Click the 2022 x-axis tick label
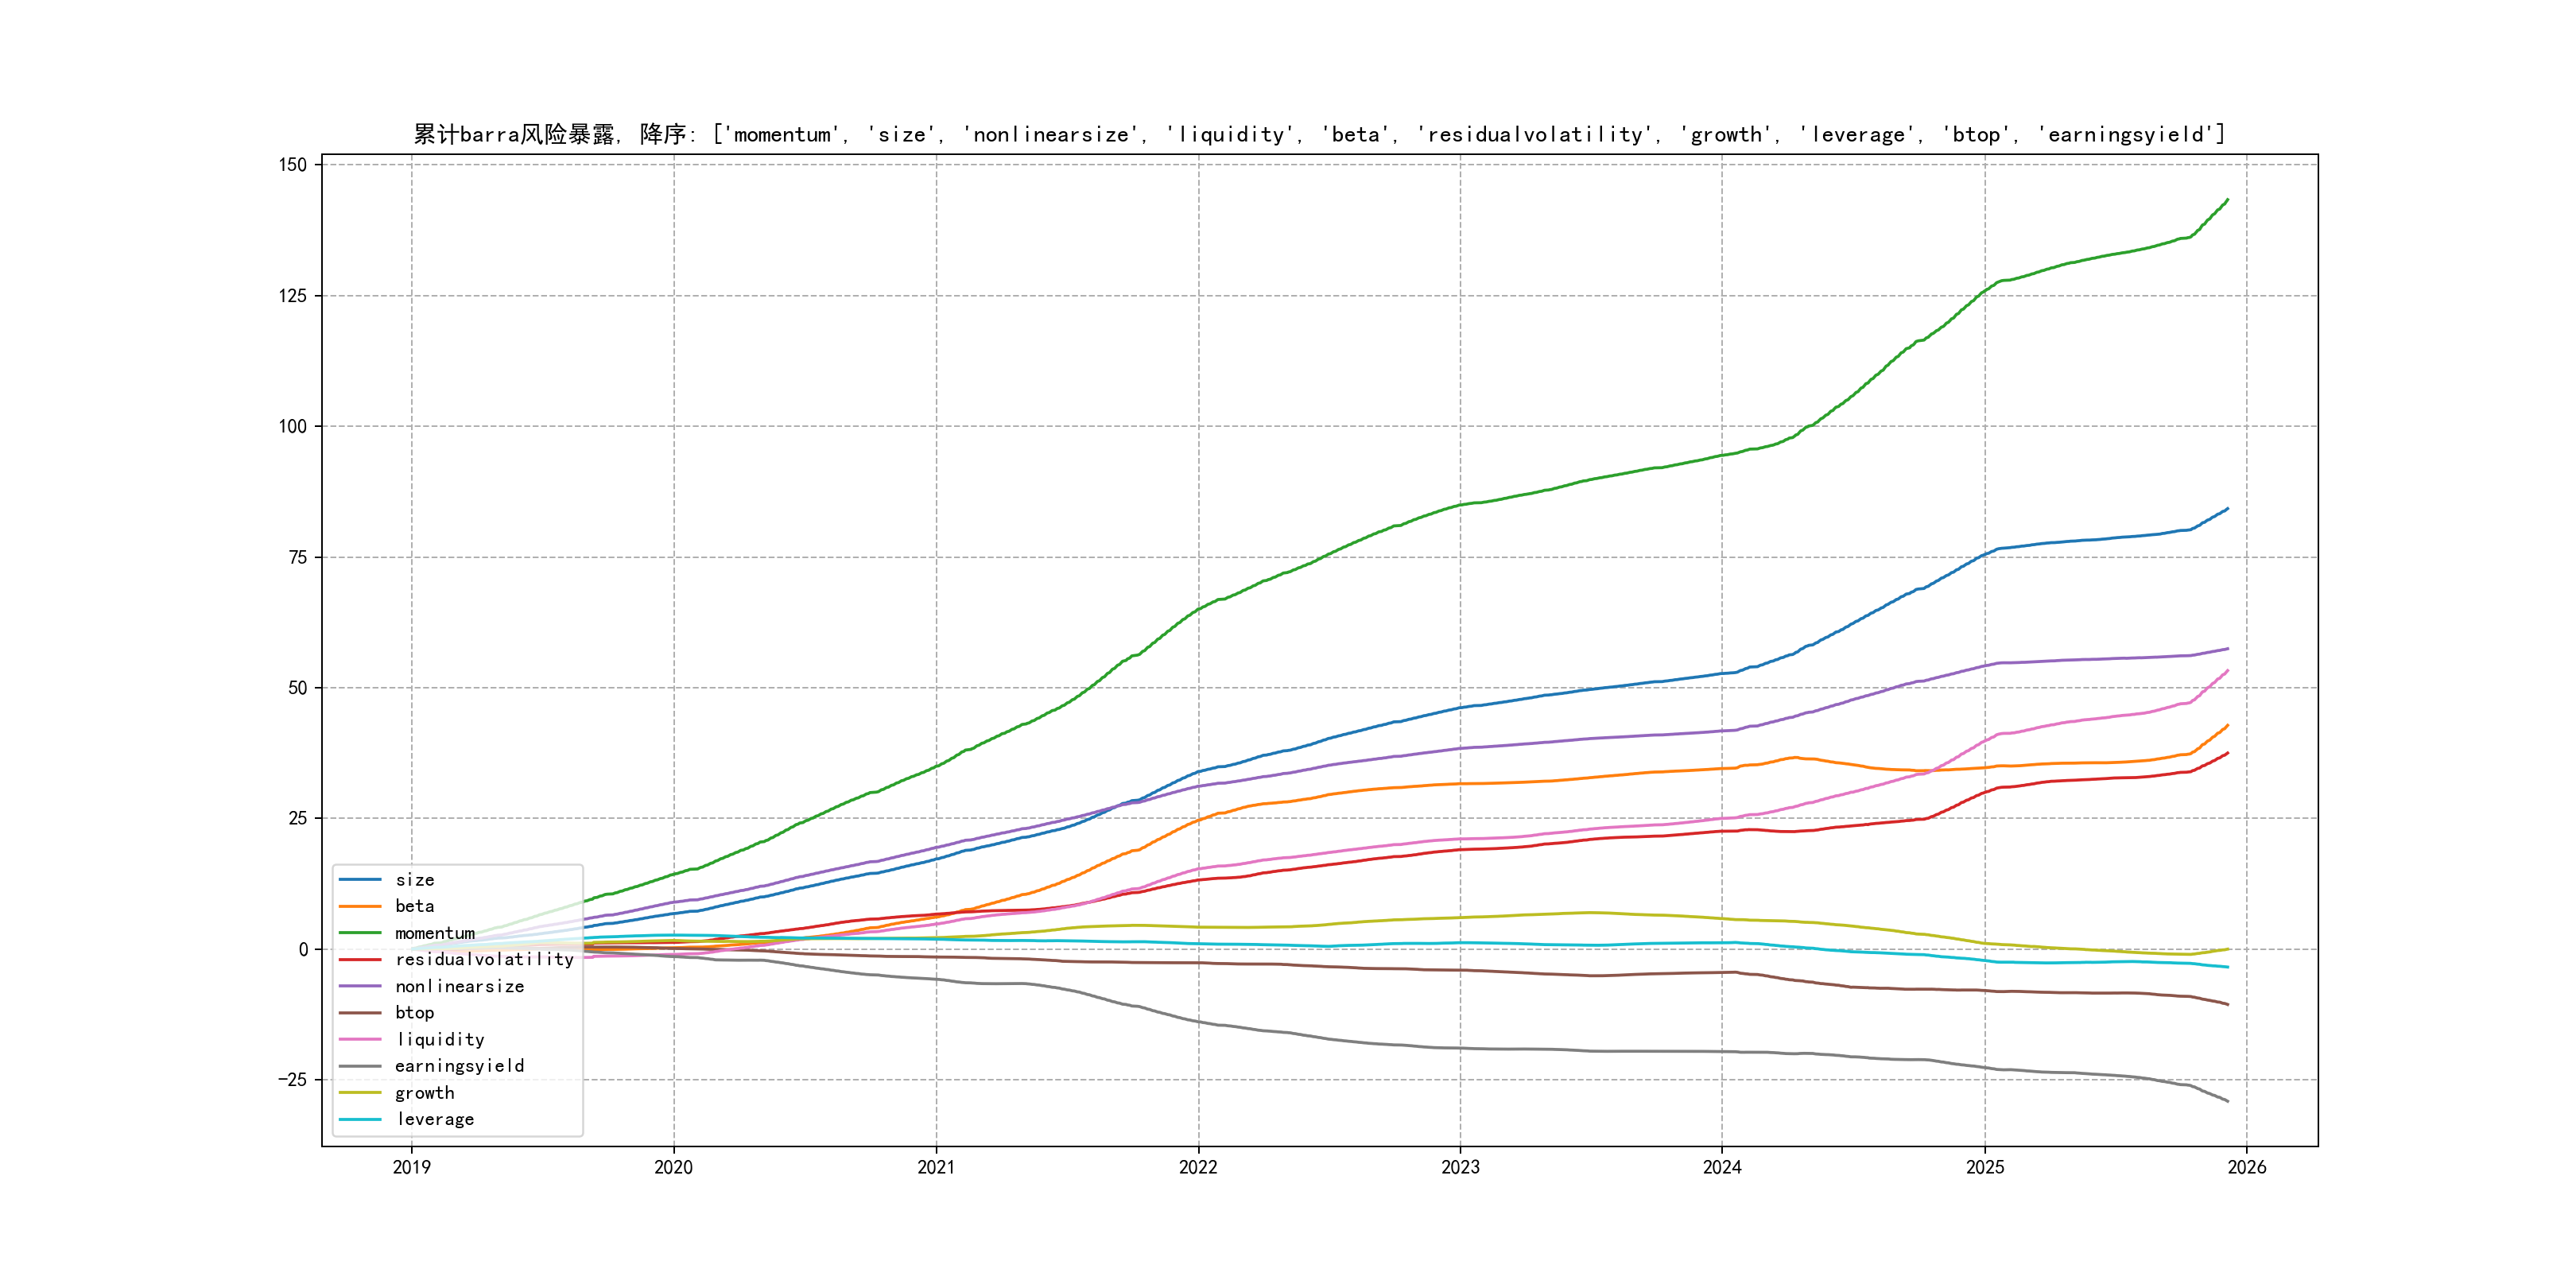Viewport: 2576px width, 1288px height. tap(1198, 1167)
